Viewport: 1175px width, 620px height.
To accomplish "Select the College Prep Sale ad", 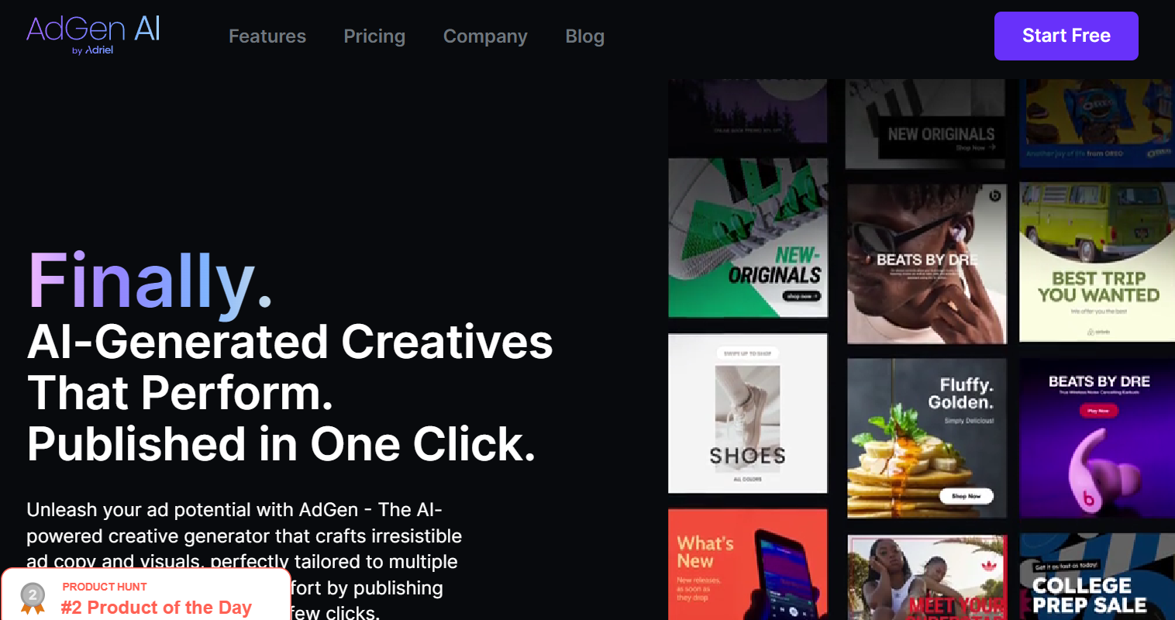I will click(x=1097, y=577).
